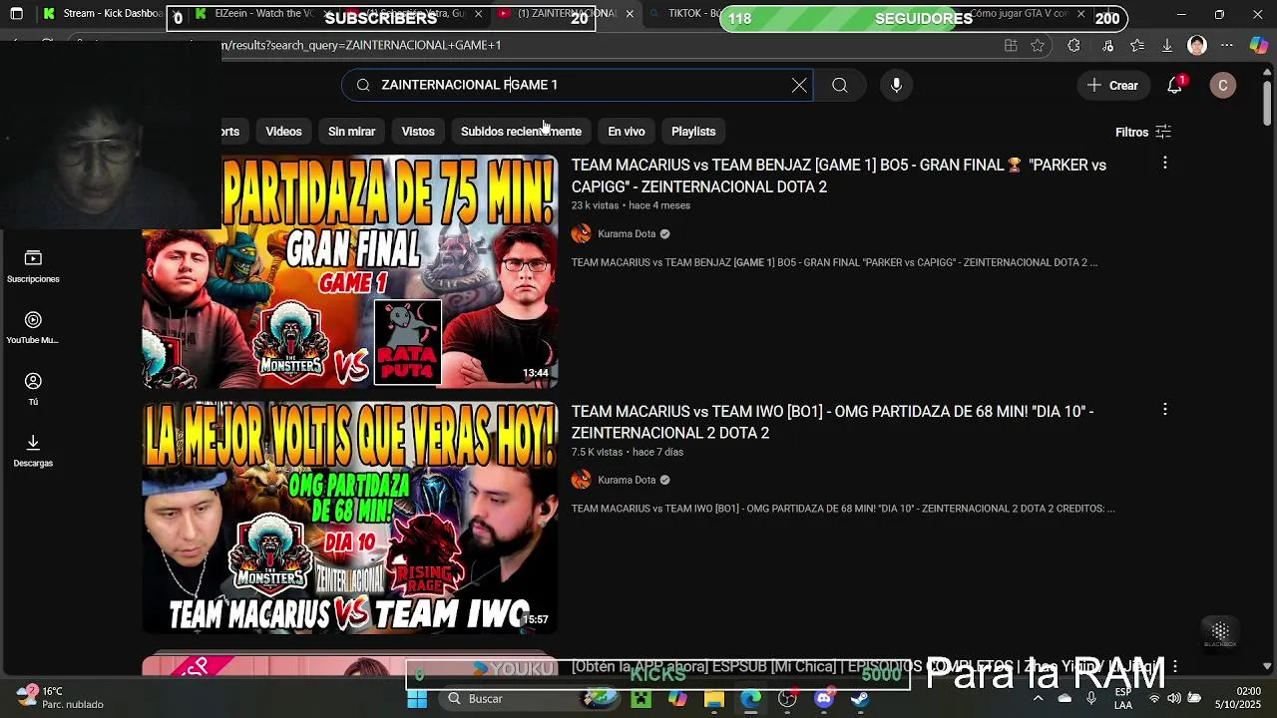Image resolution: width=1277 pixels, height=718 pixels.
Task: Open Edge Copilot icon in the toolbar
Action: [x=1259, y=46]
